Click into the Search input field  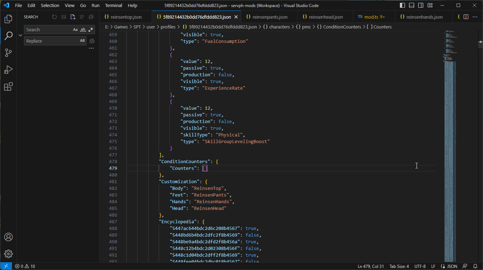click(x=47, y=30)
